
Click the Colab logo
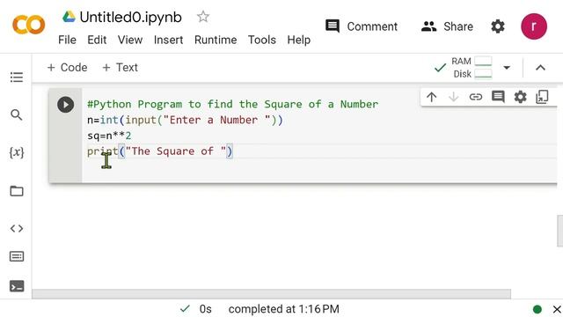tap(29, 25)
